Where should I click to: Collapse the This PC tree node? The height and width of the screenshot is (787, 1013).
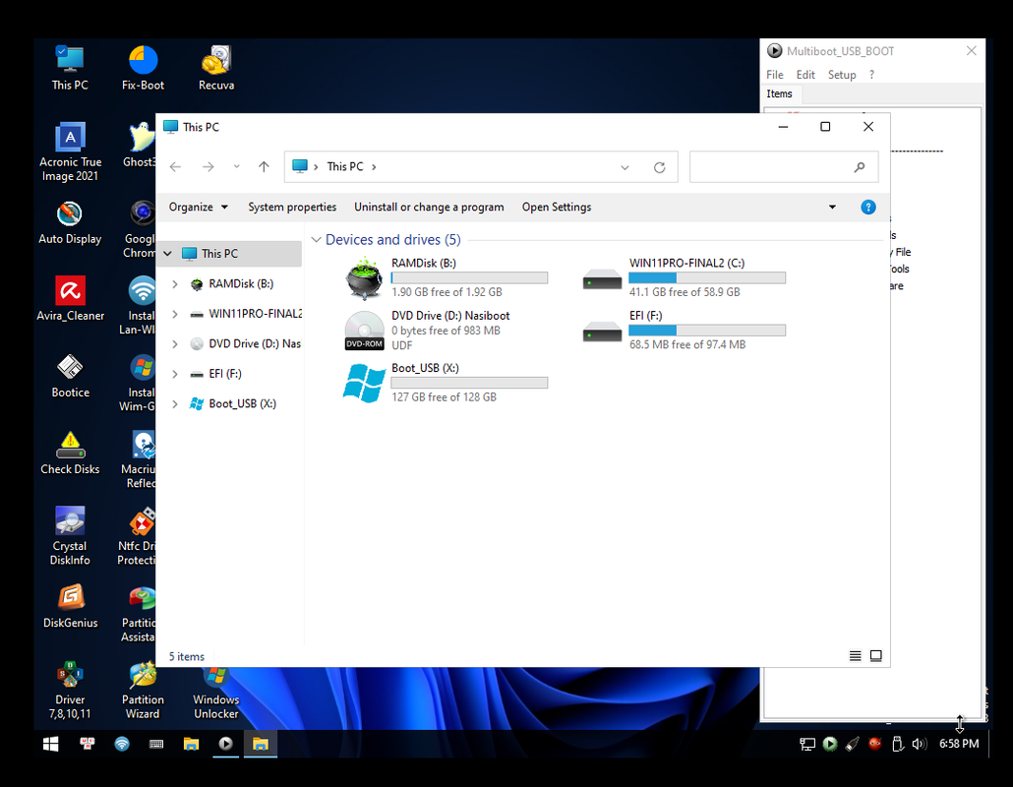(x=168, y=253)
